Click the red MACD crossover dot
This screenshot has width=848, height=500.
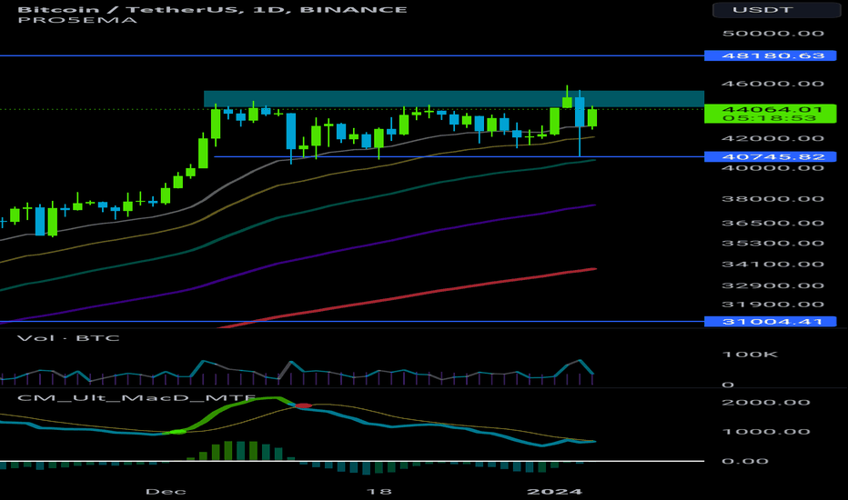pos(303,405)
